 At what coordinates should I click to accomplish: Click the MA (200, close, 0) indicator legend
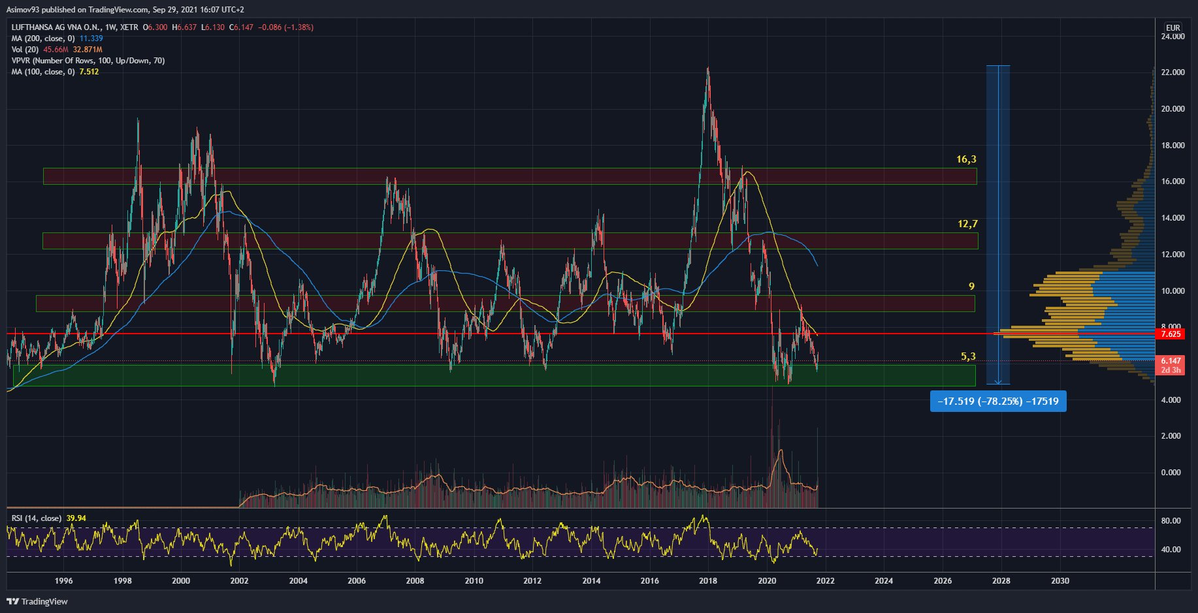coord(43,39)
